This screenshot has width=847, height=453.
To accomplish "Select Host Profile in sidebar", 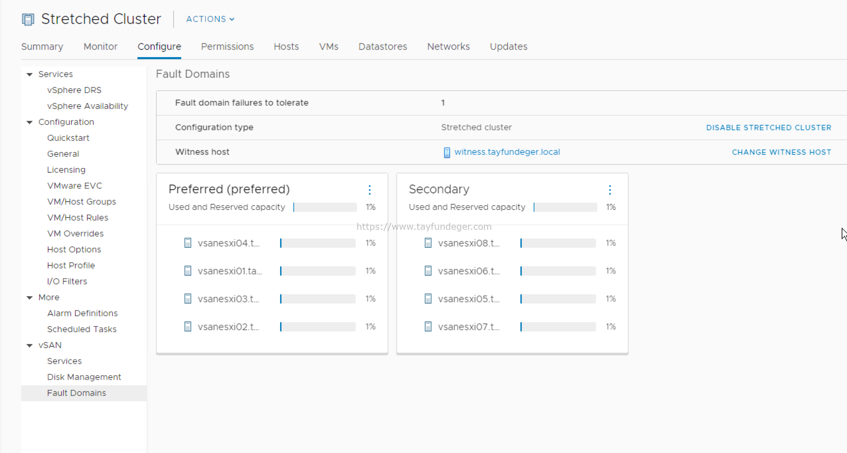I will (71, 265).
